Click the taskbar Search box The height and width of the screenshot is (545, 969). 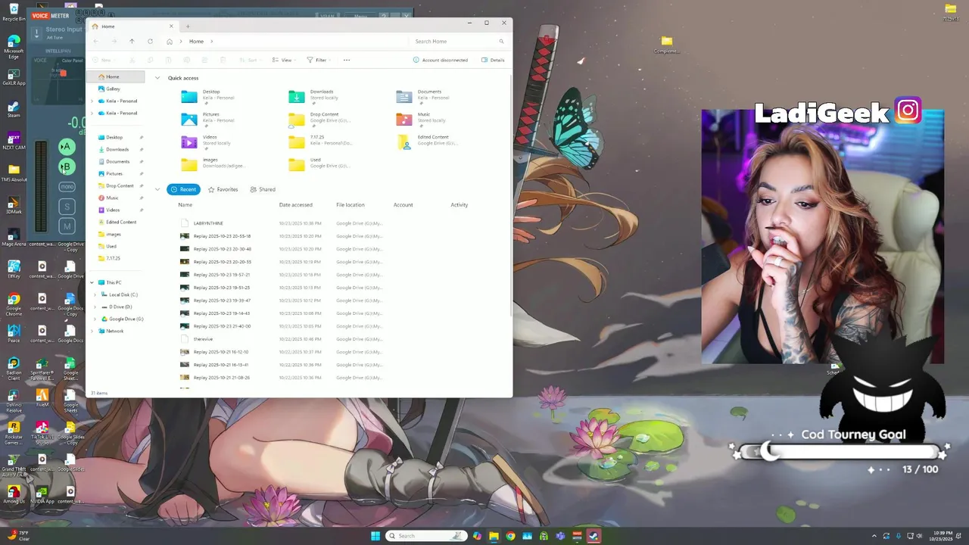pyautogui.click(x=425, y=536)
